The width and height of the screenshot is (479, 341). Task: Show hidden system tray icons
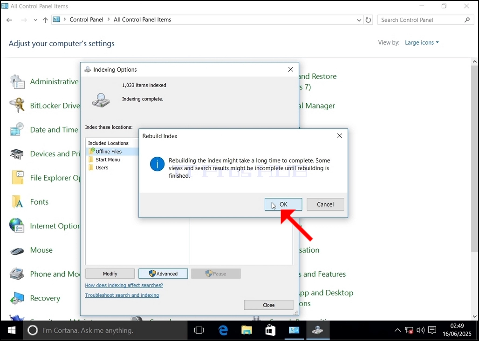(x=397, y=330)
